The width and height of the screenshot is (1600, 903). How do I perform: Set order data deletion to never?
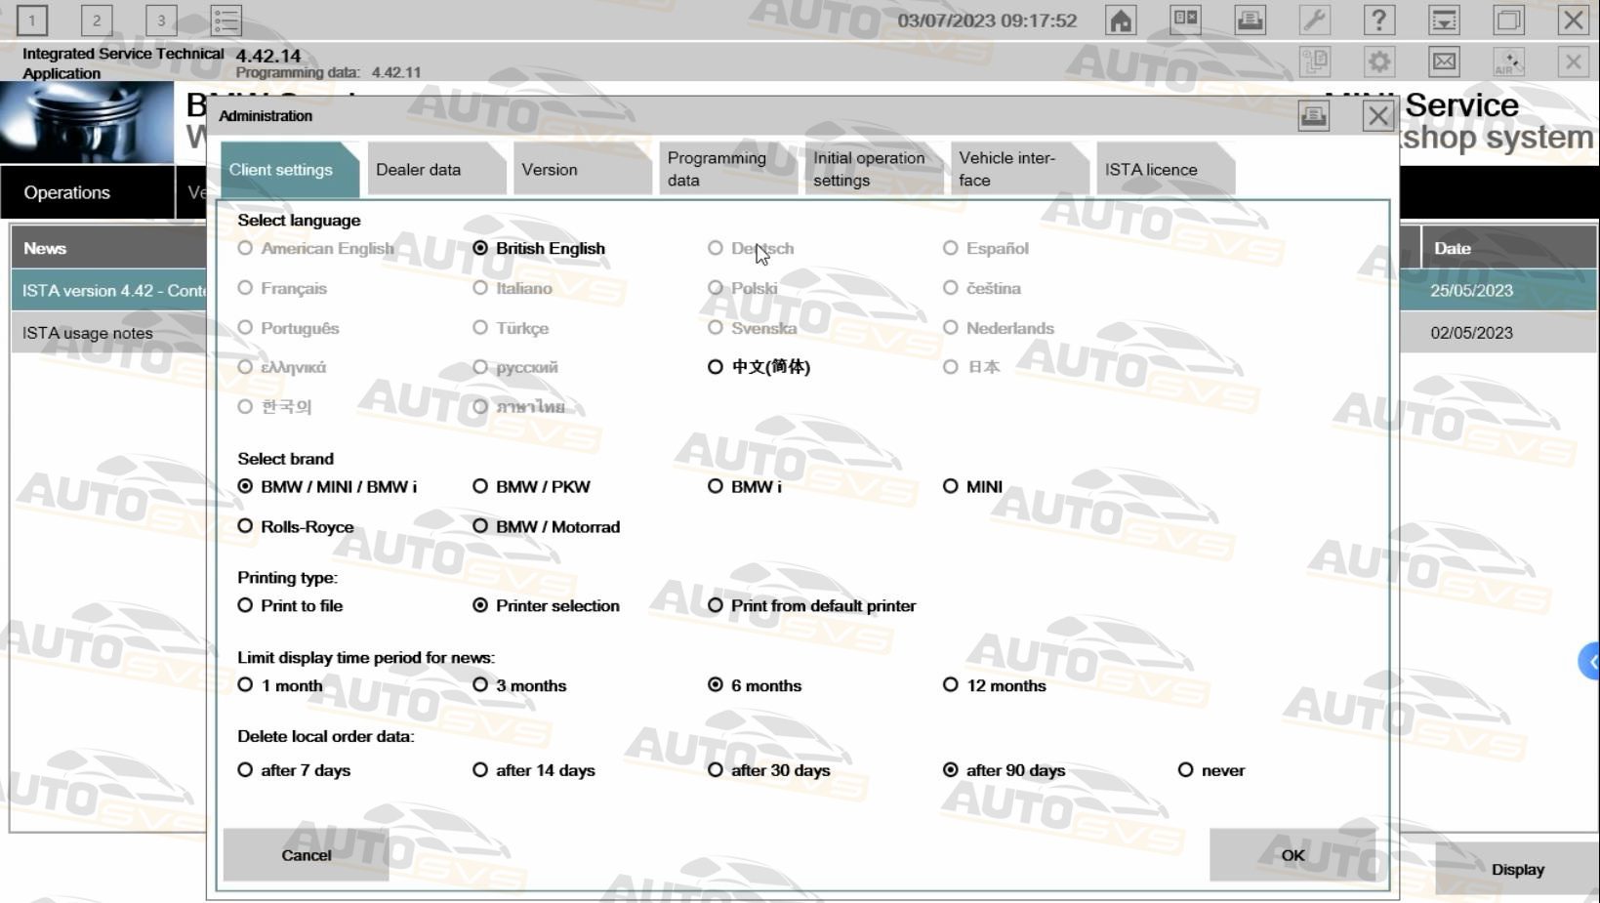tap(1211, 770)
